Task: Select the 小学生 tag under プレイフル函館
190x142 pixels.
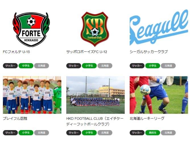Action: click(x=26, y=133)
